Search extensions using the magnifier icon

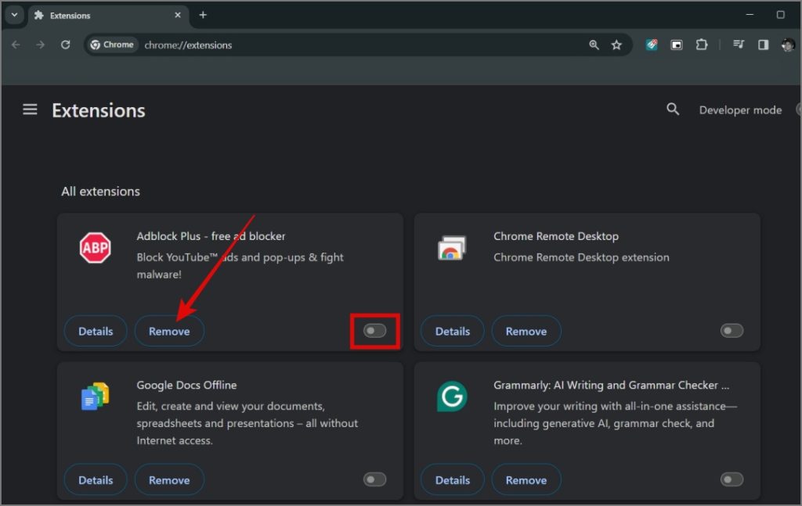click(x=673, y=109)
